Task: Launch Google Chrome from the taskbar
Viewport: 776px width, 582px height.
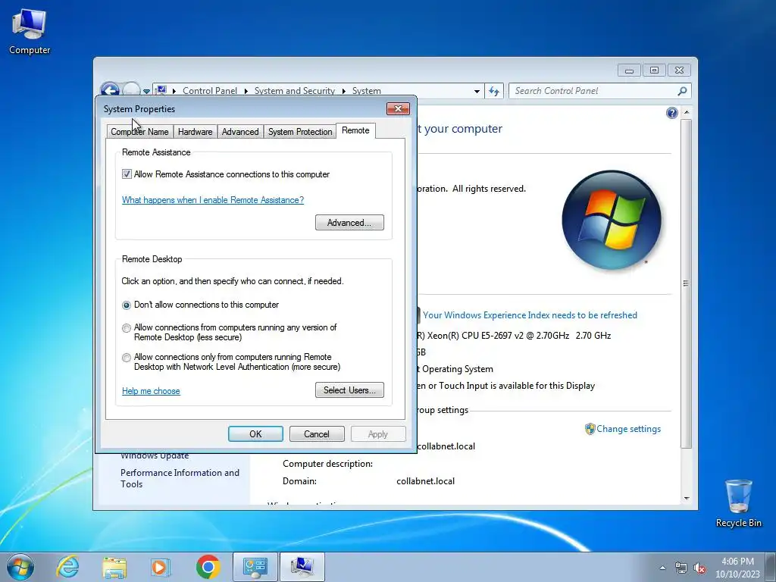Action: (208, 567)
